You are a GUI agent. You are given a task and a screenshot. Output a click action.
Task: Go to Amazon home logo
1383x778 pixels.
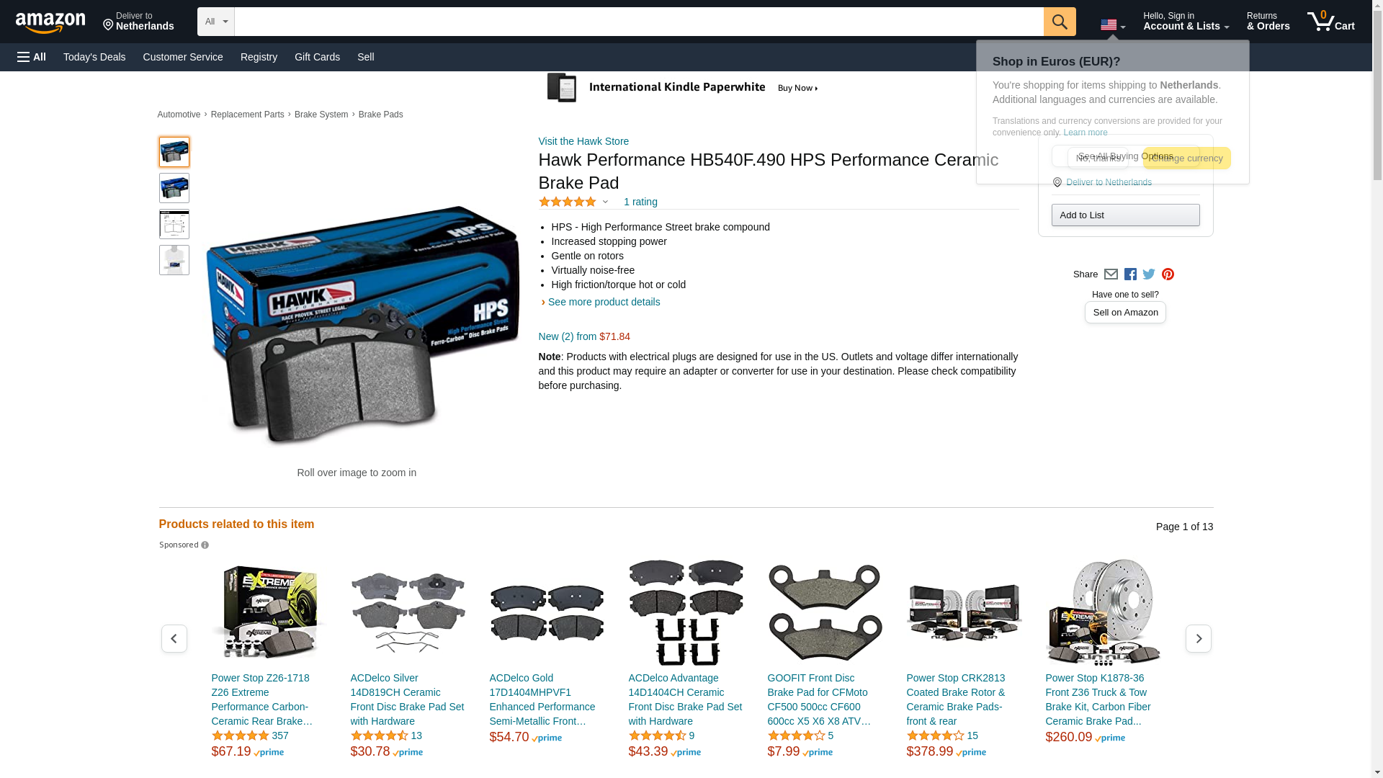[x=50, y=22]
